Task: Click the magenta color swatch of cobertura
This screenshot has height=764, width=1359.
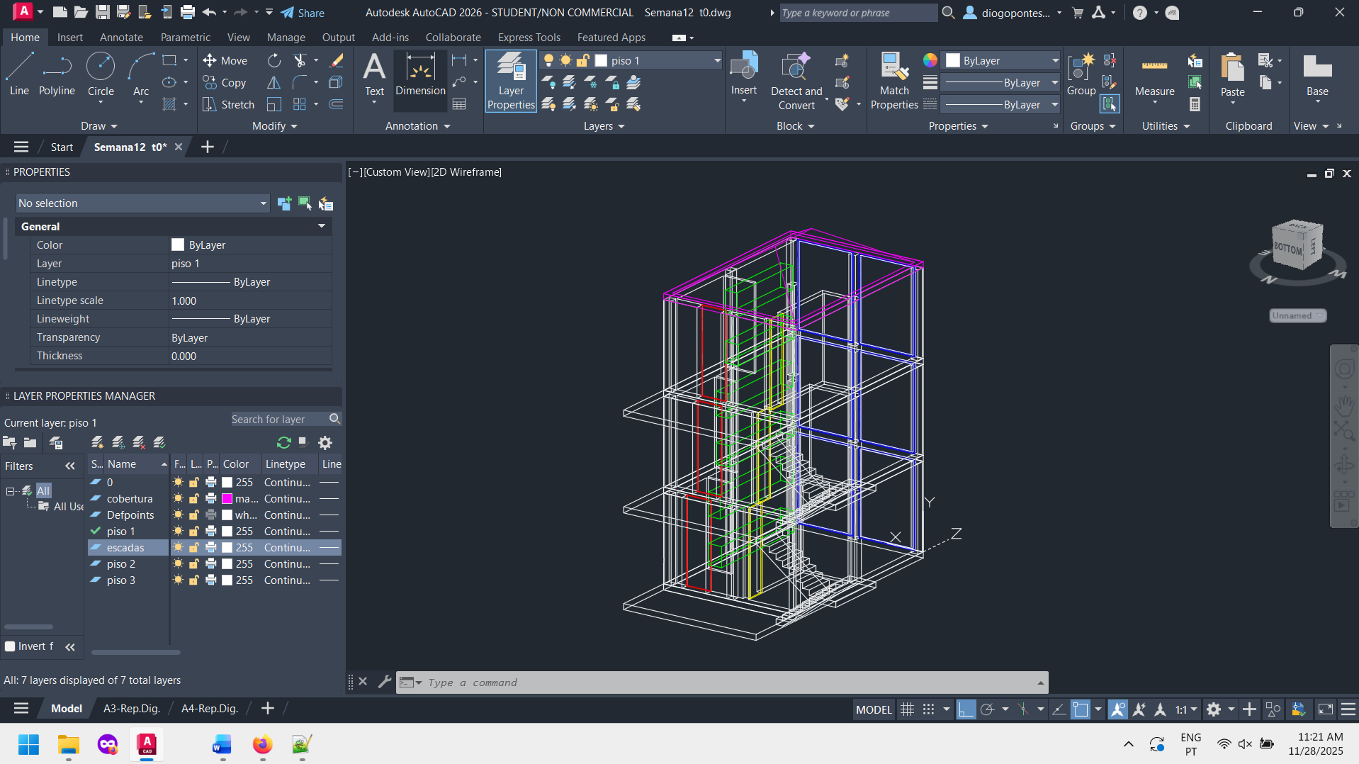Action: (x=227, y=499)
